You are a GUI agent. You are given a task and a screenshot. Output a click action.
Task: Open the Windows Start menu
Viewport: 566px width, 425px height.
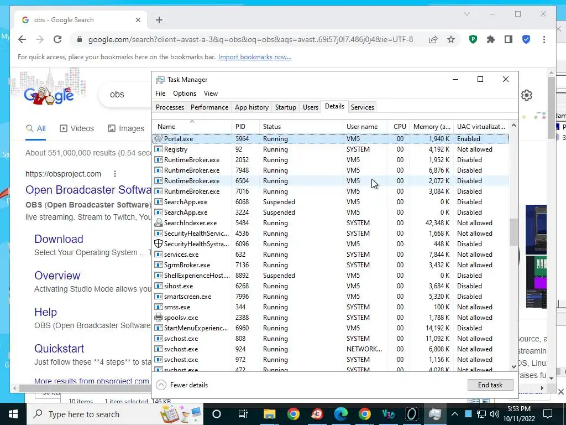click(13, 414)
